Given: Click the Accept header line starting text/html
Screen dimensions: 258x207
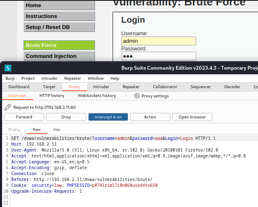Looking at the screenshot, I should (129, 156).
